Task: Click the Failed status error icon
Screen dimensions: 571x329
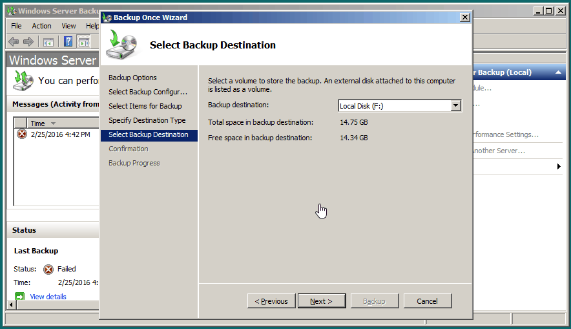Action: click(48, 270)
